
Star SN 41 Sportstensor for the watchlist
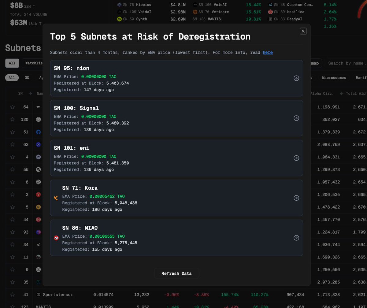[12, 295]
